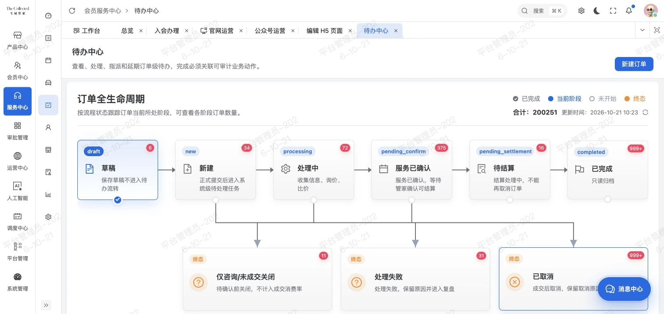Click 新建订单 button
Image resolution: width=664 pixels, height=314 pixels.
(x=634, y=64)
